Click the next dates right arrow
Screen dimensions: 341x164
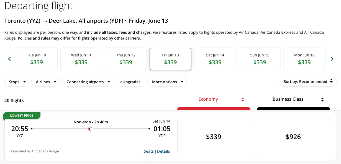(x=332, y=59)
